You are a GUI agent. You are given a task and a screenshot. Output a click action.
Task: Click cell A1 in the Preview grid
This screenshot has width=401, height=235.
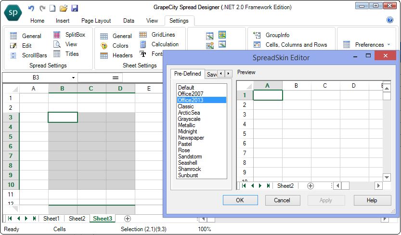pyautogui.click(x=268, y=95)
